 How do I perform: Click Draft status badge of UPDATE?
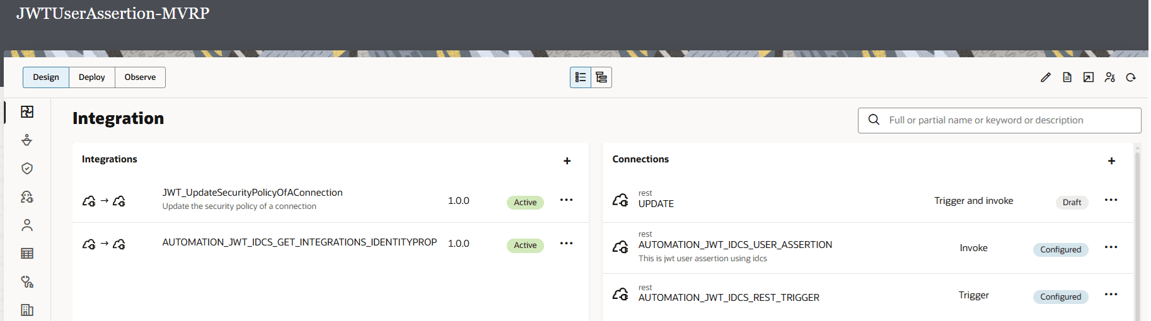click(1072, 203)
